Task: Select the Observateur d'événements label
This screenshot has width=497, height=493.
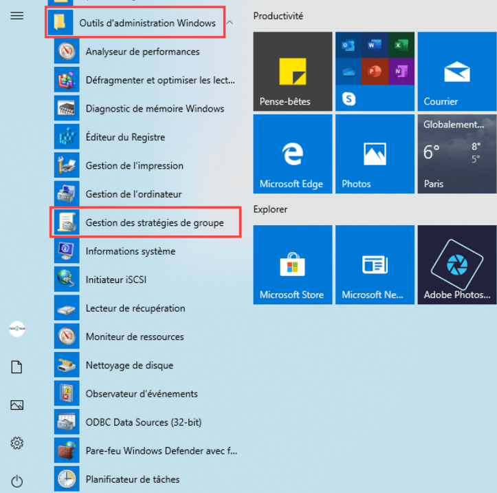Action: [142, 394]
